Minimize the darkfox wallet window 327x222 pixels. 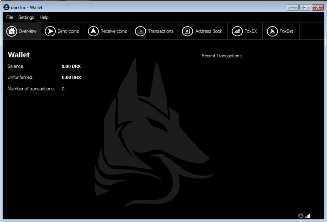[x=293, y=8]
